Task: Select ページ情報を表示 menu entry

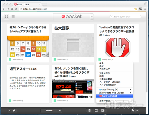Action: [x=115, y=85]
